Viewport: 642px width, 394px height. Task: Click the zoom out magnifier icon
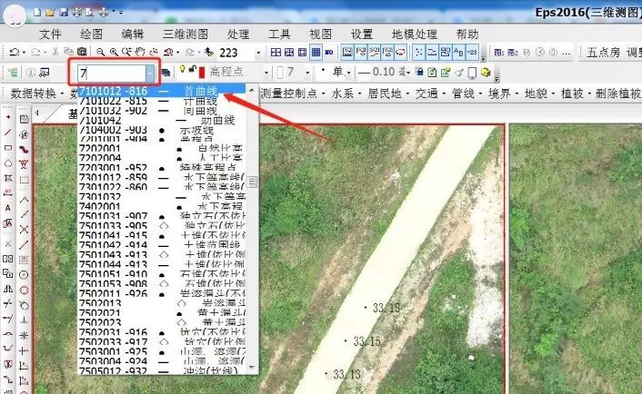pyautogui.click(x=100, y=53)
